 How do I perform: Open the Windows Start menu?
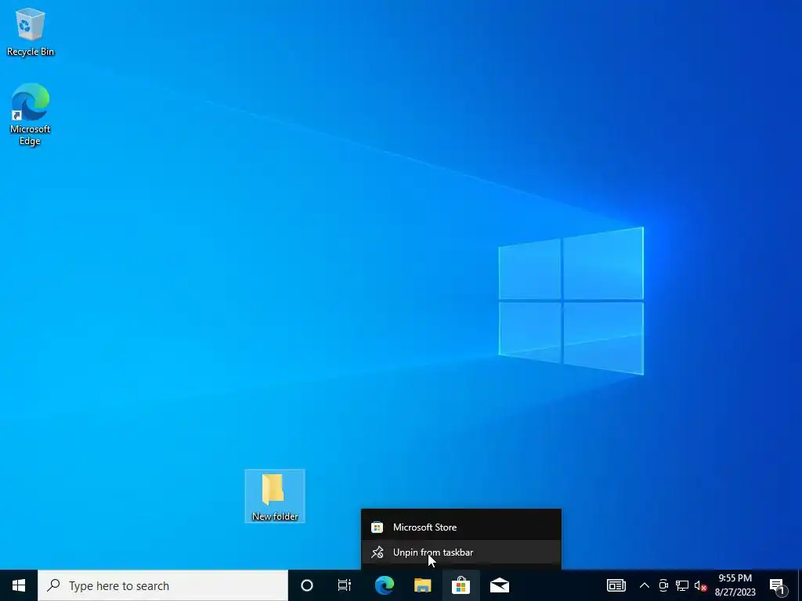tap(19, 585)
